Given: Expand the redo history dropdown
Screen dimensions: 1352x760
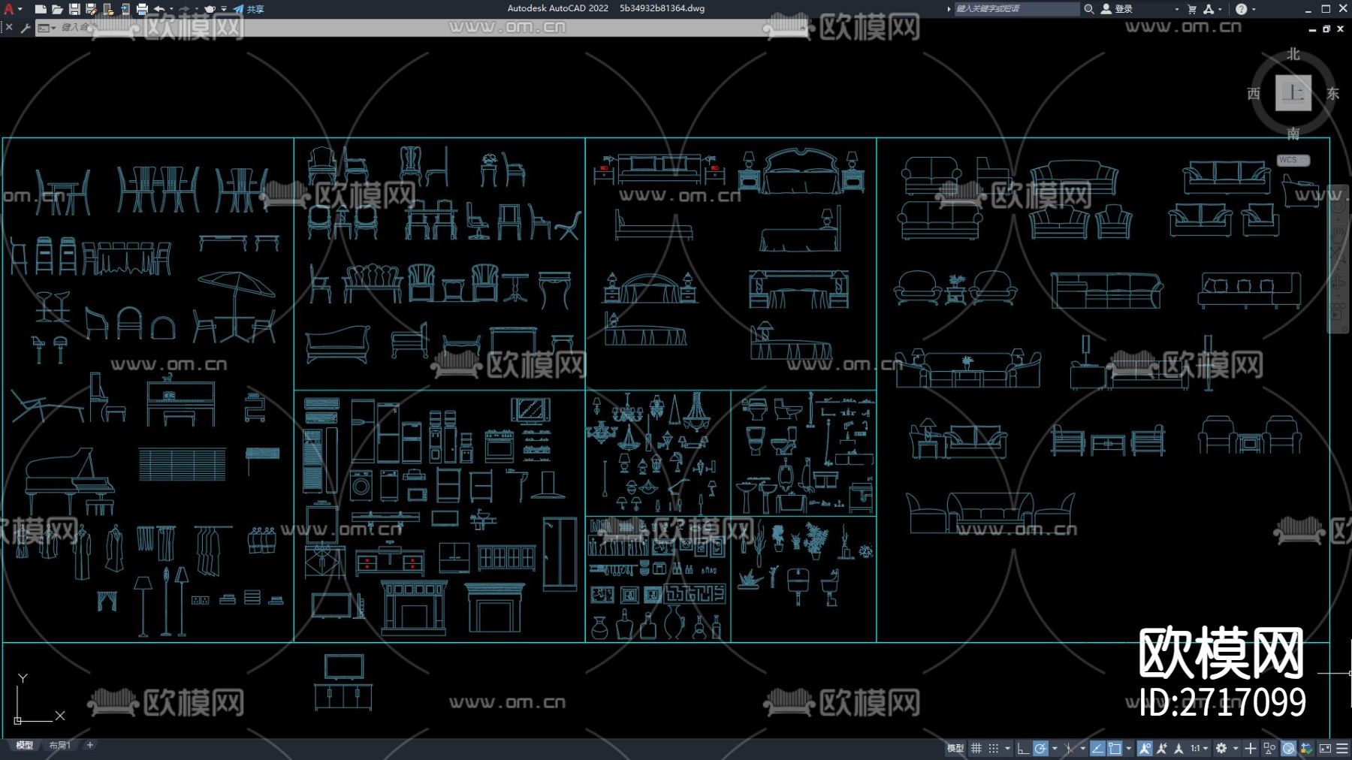Looking at the screenshot, I should click(196, 9).
